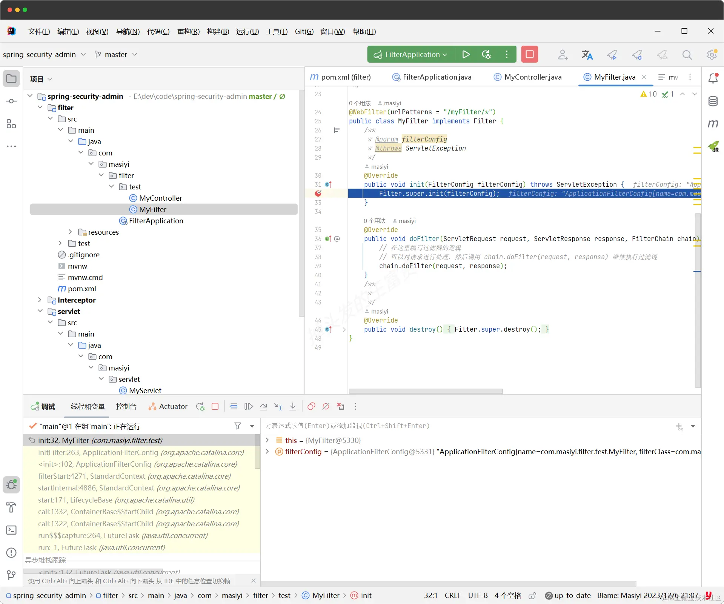The image size is (724, 604).
Task: Open IDE settings gear icon
Action: (x=712, y=55)
